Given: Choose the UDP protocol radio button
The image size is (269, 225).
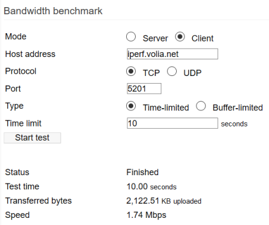Looking at the screenshot, I should tap(172, 71).
